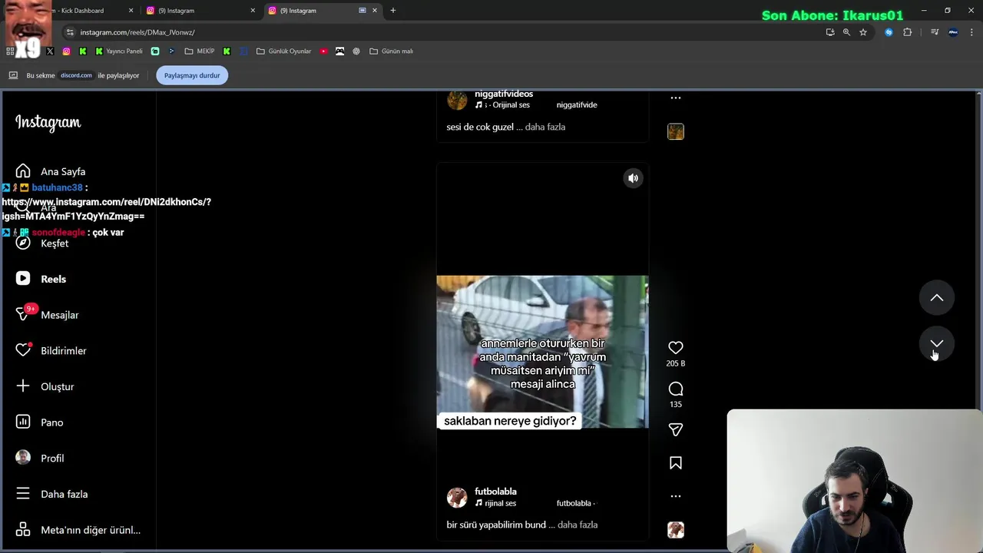
Task: Expand niggatifvideos caption with daha fazla
Action: pyautogui.click(x=545, y=127)
